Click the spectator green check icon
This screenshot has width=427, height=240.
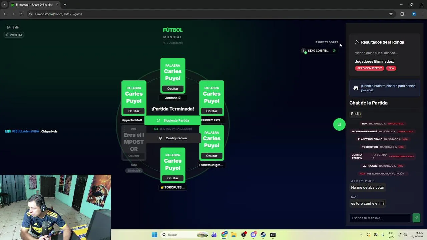(x=334, y=51)
